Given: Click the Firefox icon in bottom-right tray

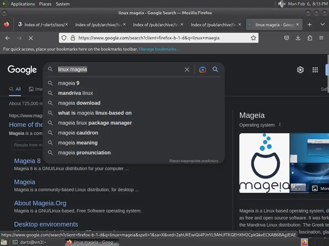Looking at the screenshot, I should (x=304, y=242).
